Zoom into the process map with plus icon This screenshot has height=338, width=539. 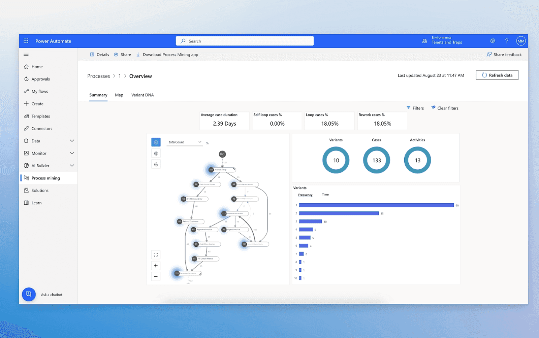[x=156, y=265]
